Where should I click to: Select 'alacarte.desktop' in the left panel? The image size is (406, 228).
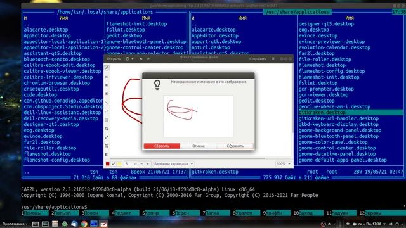(46, 30)
